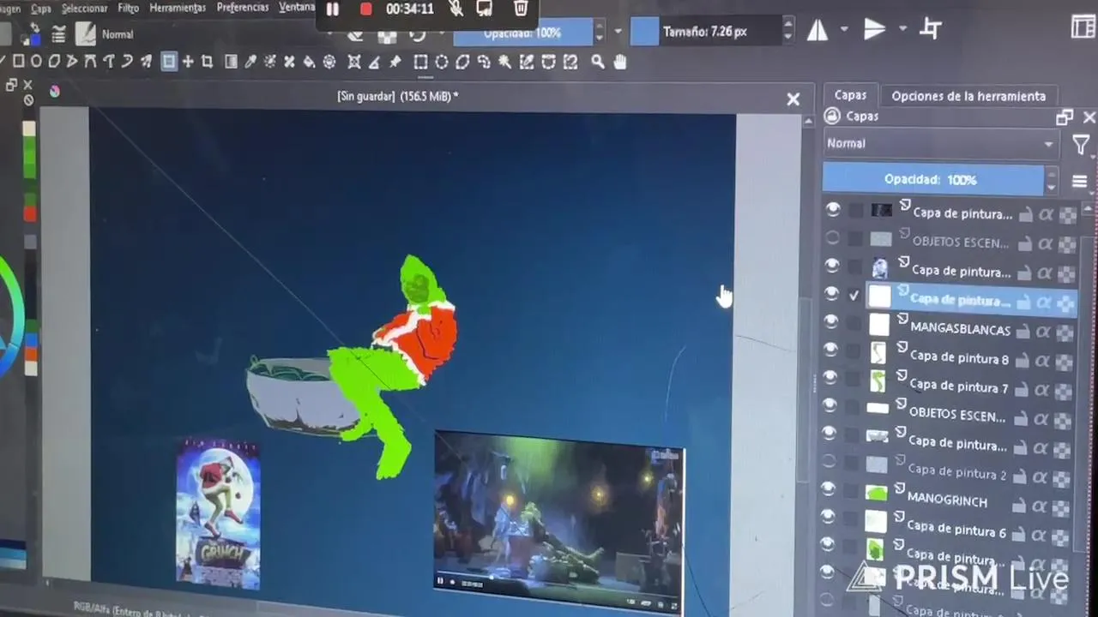
Task: Select the Fill bucket tool
Action: click(309, 62)
